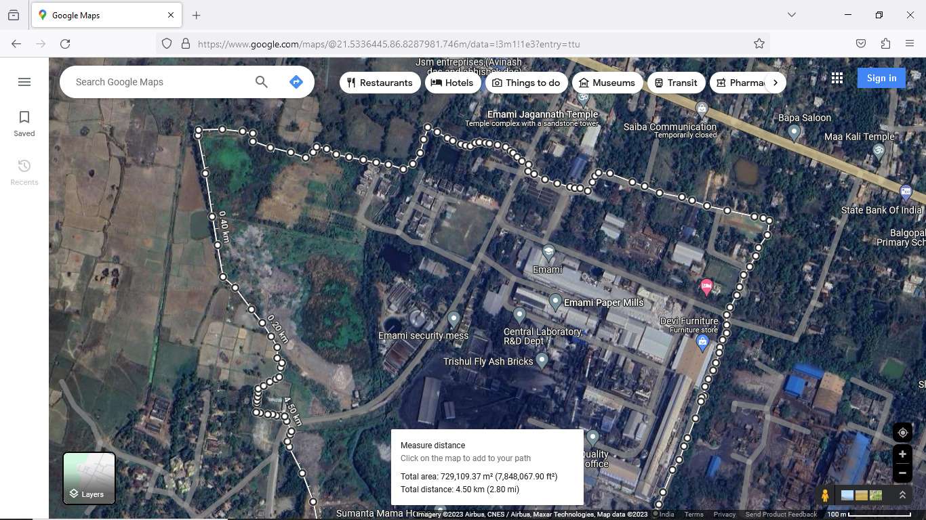Open the Firefox View button

[x=14, y=15]
